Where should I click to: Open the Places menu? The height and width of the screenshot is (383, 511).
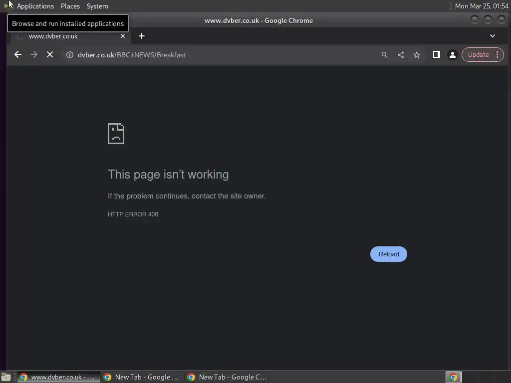tap(70, 6)
